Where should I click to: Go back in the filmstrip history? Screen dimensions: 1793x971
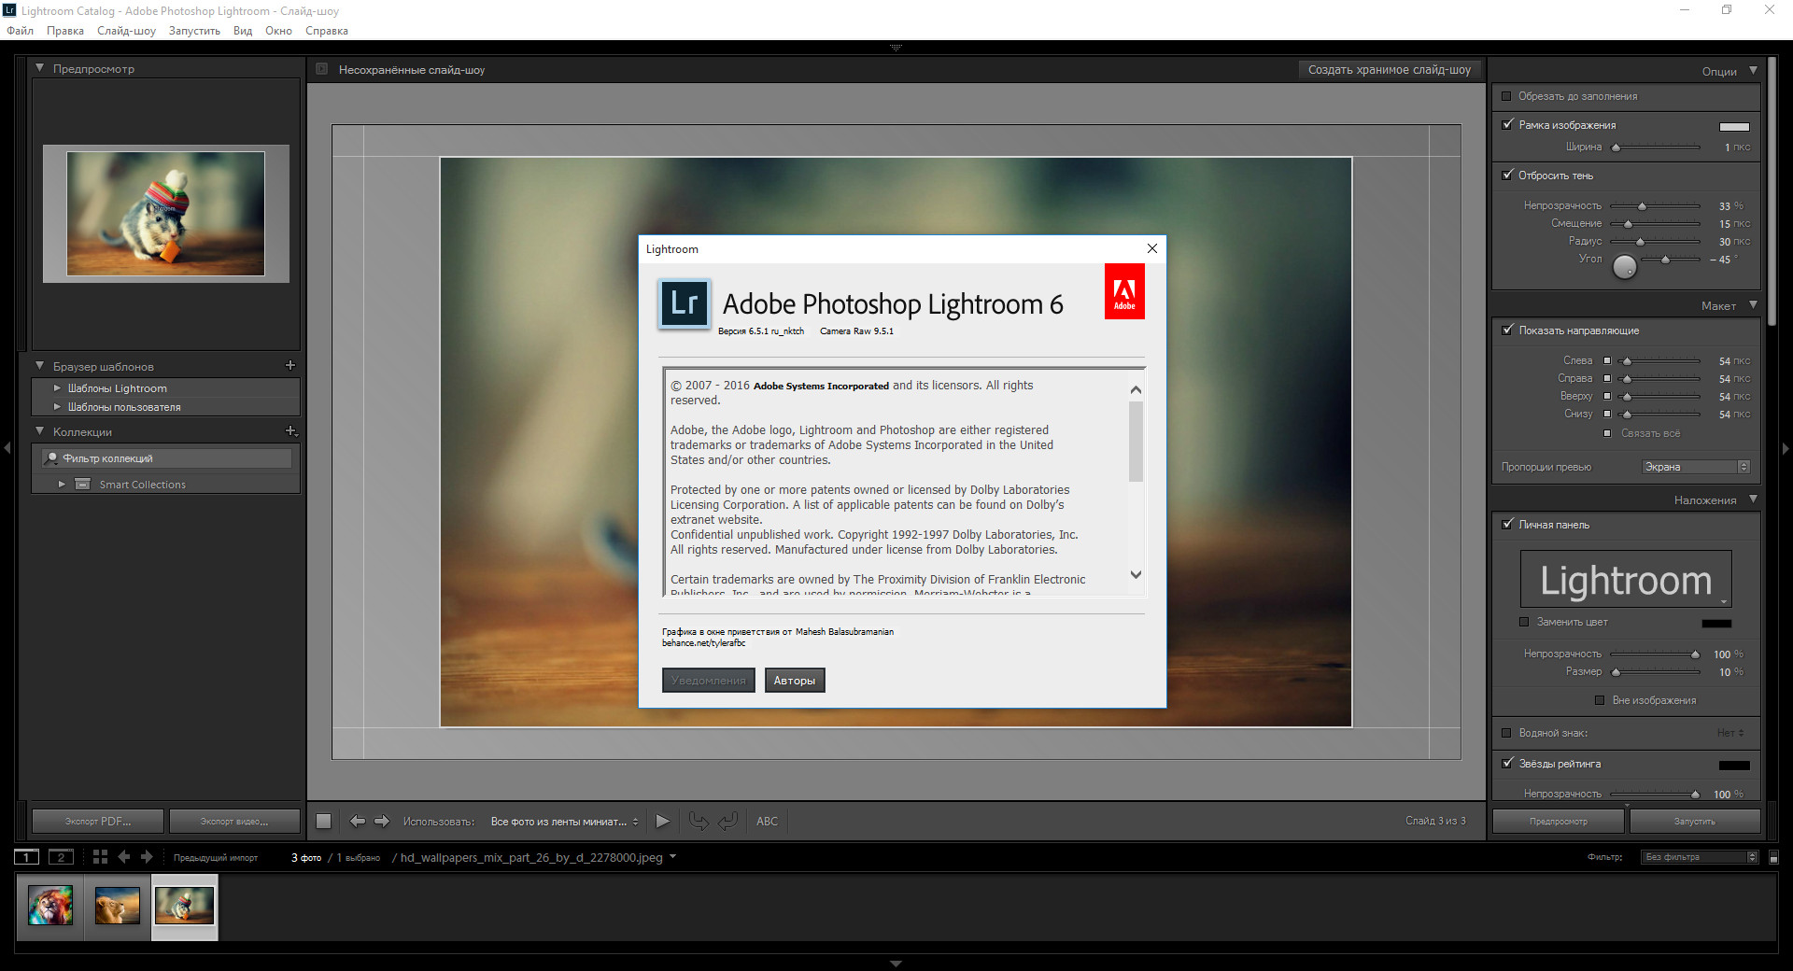coord(123,857)
